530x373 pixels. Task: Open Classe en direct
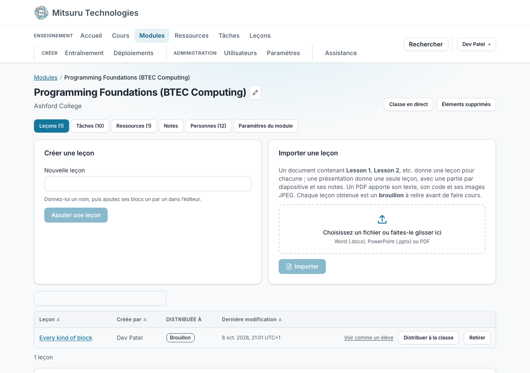408,104
